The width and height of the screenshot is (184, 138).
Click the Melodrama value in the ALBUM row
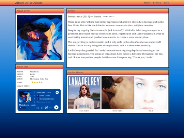35,72
